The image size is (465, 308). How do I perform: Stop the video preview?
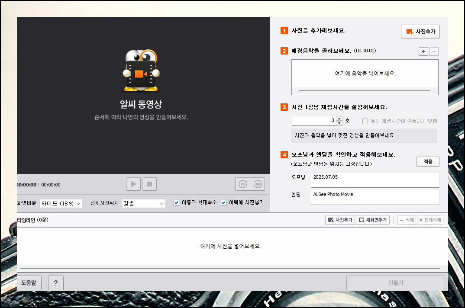tap(149, 184)
